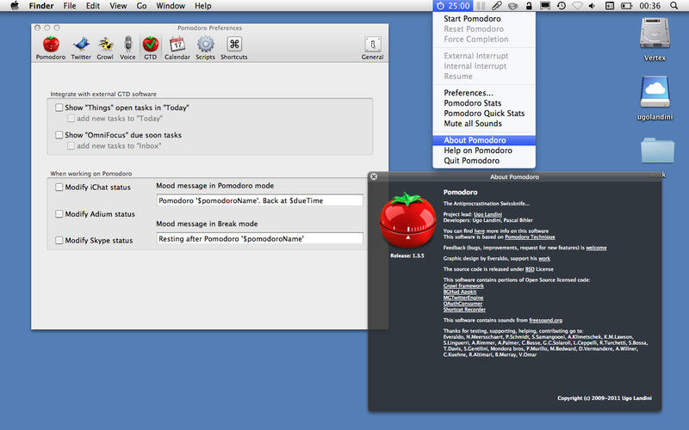Screen dimensions: 689x430
Task: Toggle add new tasks to "Today" checkbox
Action: tap(71, 119)
